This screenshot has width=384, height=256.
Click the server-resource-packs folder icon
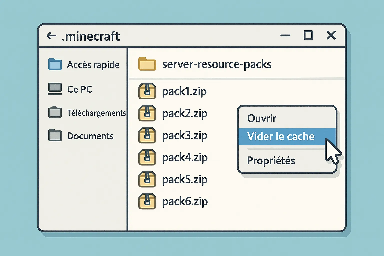[147, 64]
